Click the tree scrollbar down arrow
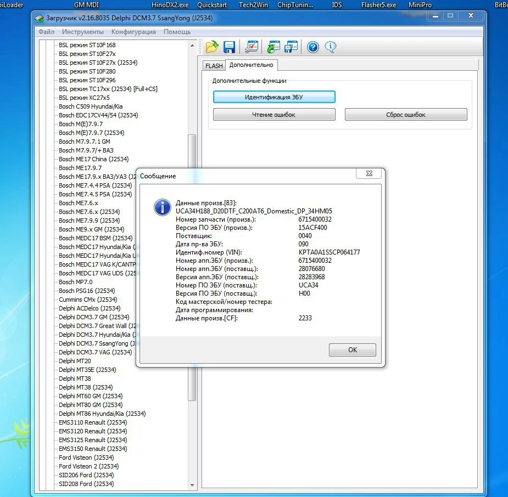 tap(192, 485)
